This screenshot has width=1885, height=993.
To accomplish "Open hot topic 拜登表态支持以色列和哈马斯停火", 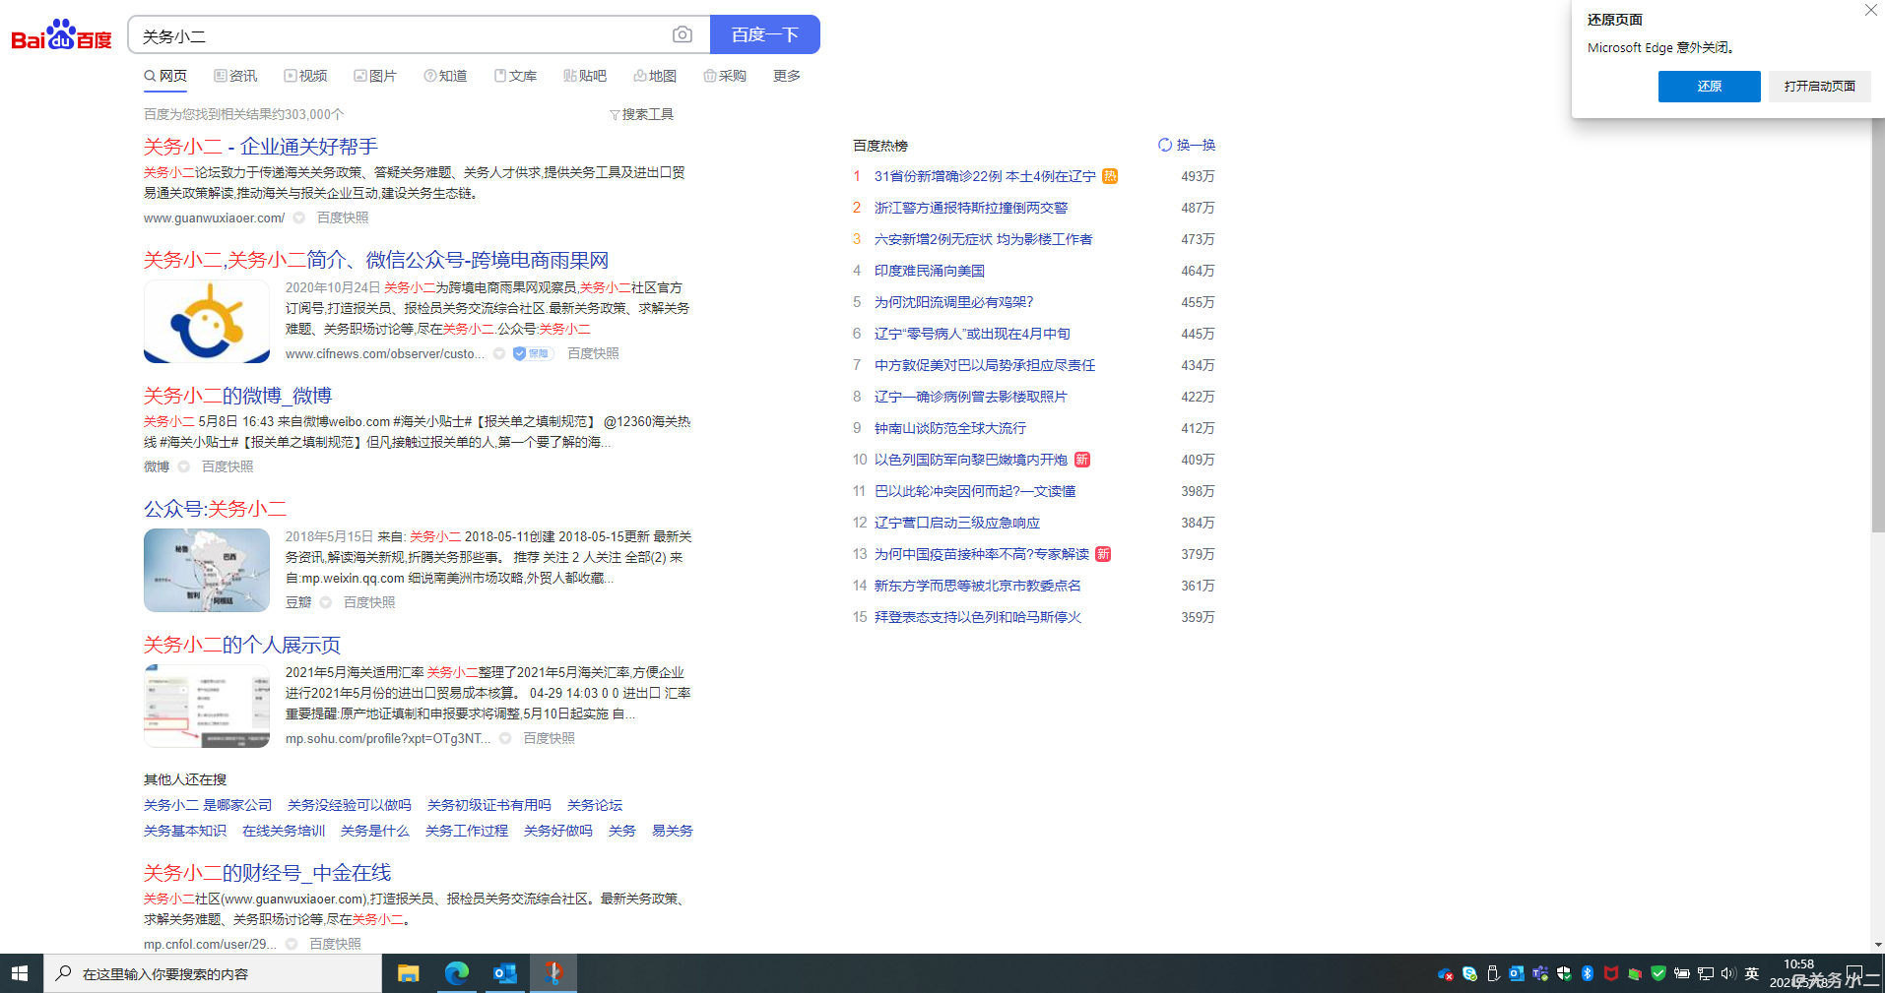I will tap(978, 617).
